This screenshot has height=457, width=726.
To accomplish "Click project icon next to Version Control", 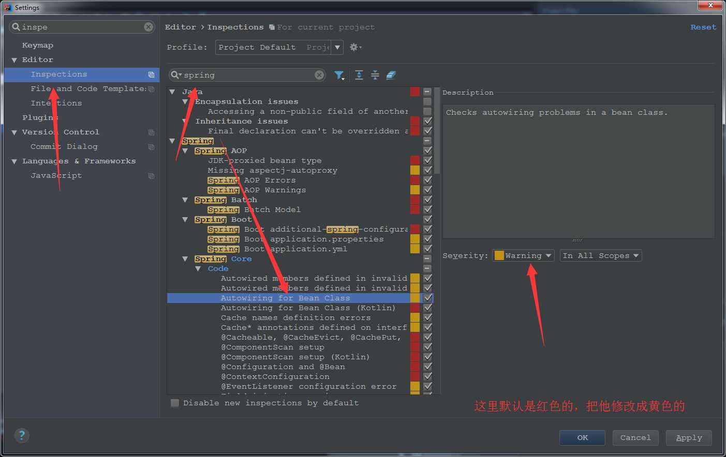I will (x=151, y=132).
